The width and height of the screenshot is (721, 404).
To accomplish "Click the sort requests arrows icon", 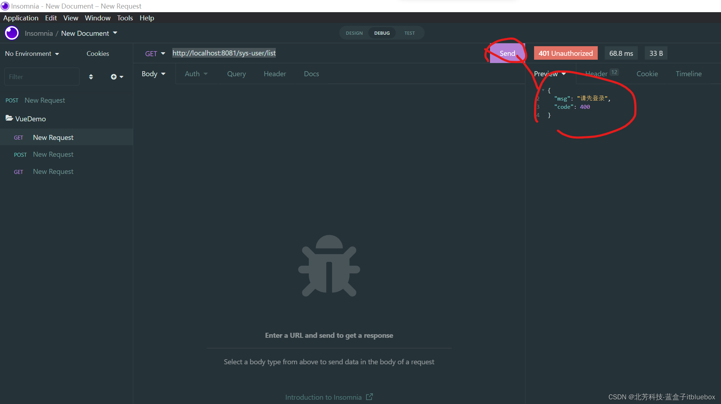I will (x=91, y=77).
